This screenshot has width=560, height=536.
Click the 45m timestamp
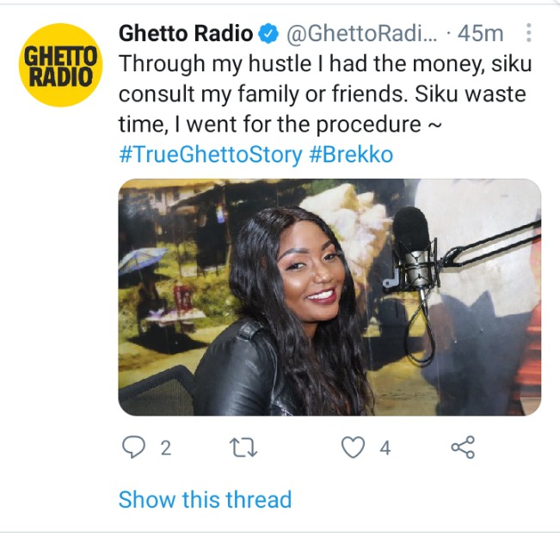tap(480, 33)
